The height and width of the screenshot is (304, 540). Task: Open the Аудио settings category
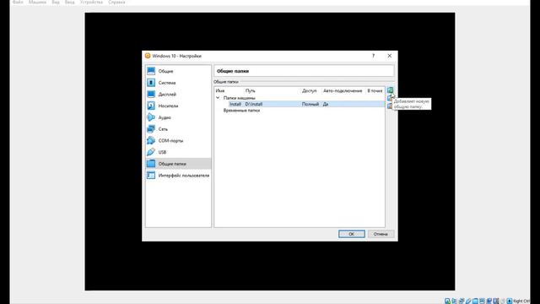[x=178, y=117]
